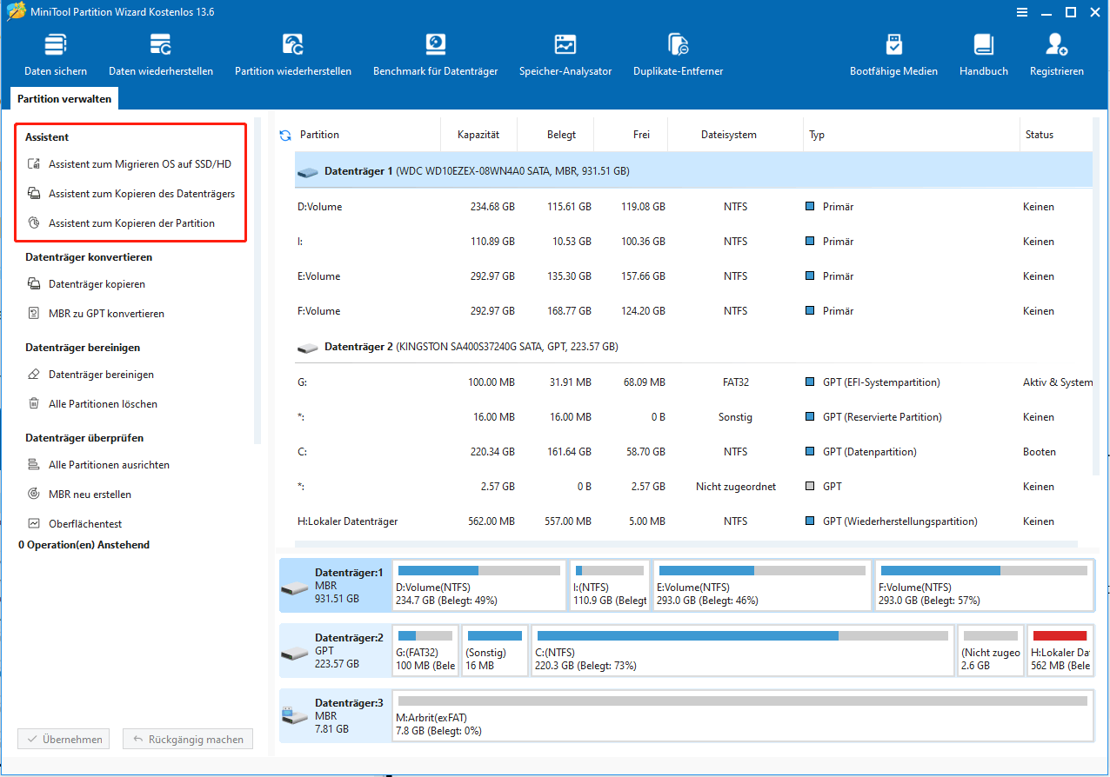1110x777 pixels.
Task: Select Datenträger:1 in disk map
Action: click(334, 586)
